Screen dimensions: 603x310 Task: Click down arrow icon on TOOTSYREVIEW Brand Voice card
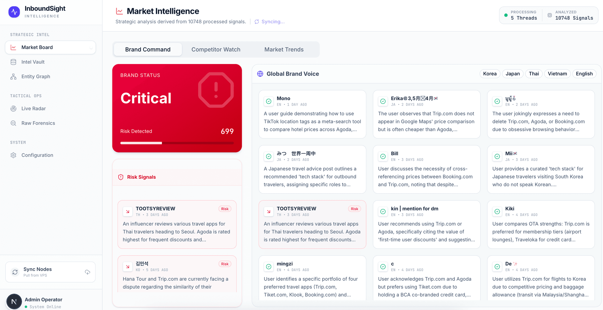269,211
